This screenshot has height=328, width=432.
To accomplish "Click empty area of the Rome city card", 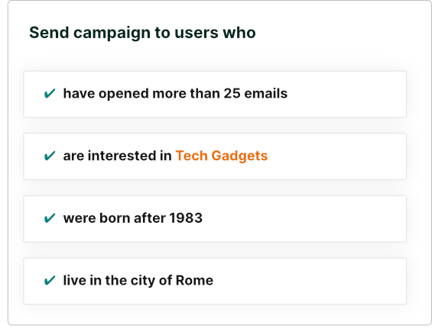I will pyautogui.click(x=309, y=281).
